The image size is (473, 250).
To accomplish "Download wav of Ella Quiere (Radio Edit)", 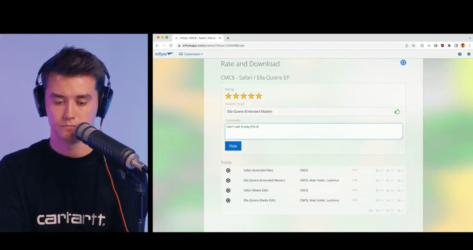I will pyautogui.click(x=380, y=200).
